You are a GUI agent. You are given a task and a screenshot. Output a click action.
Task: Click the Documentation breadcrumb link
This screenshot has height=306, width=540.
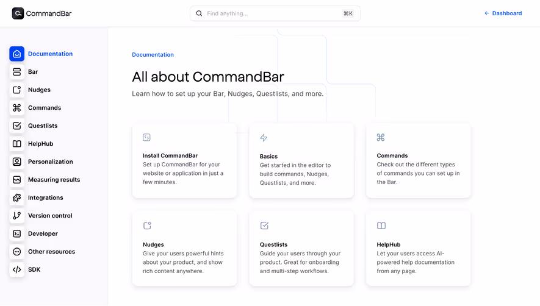[x=153, y=55]
